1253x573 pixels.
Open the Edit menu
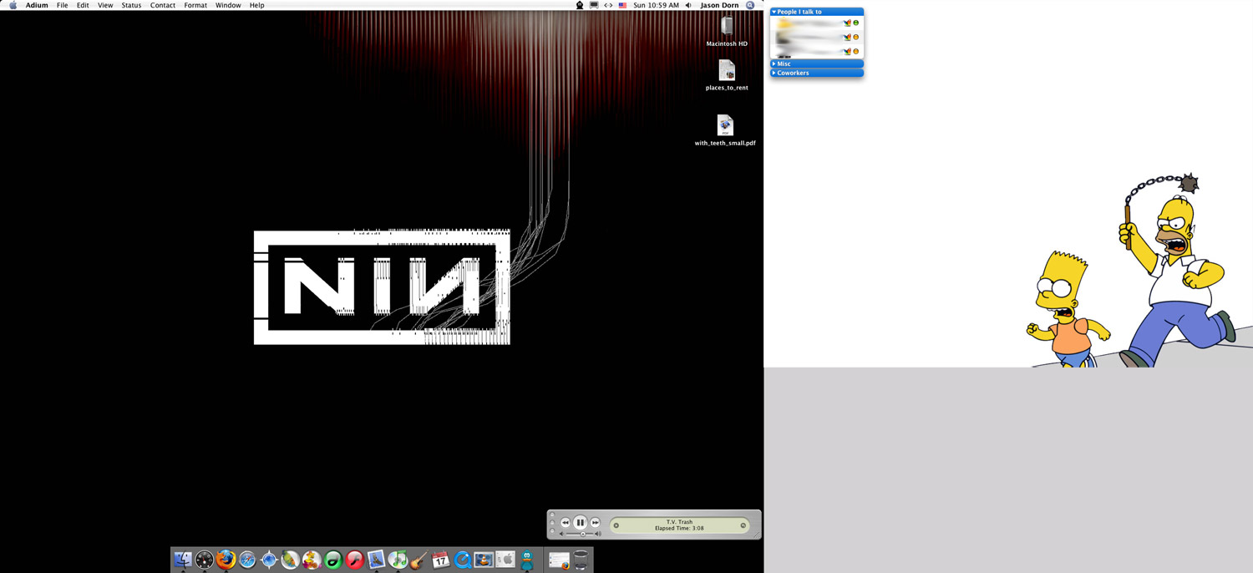pos(83,5)
